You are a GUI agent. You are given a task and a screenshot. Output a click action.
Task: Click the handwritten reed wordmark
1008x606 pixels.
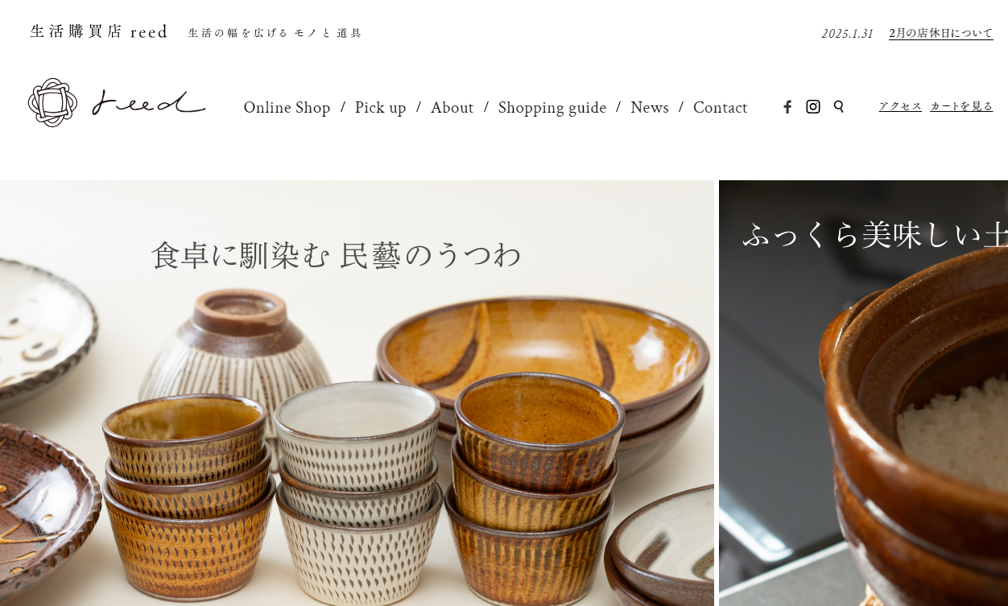click(x=149, y=103)
